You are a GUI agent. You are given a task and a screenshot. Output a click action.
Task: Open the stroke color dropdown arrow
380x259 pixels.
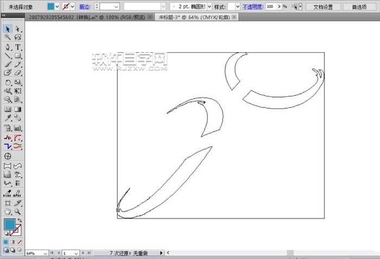click(x=72, y=7)
